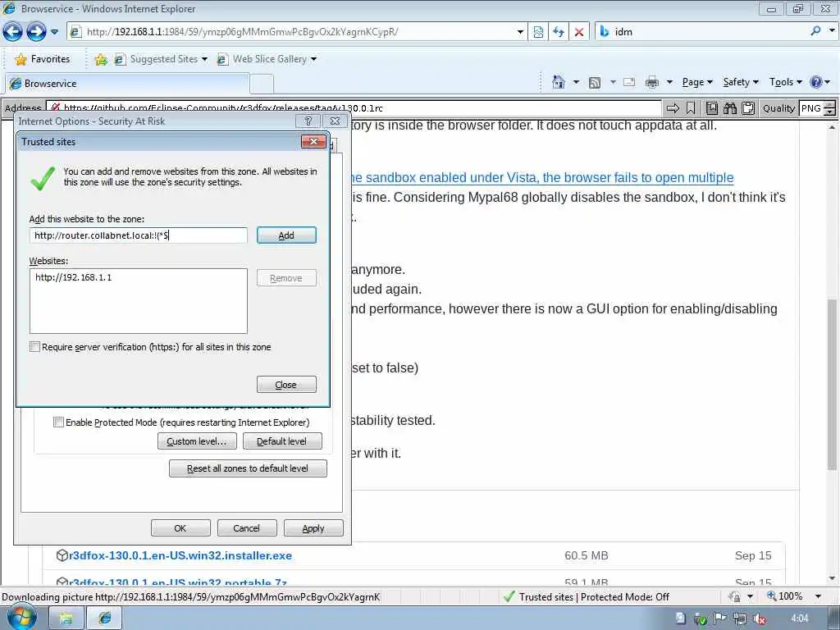
Task: Click the Internet Explorer taskbar icon
Action: pos(104,619)
